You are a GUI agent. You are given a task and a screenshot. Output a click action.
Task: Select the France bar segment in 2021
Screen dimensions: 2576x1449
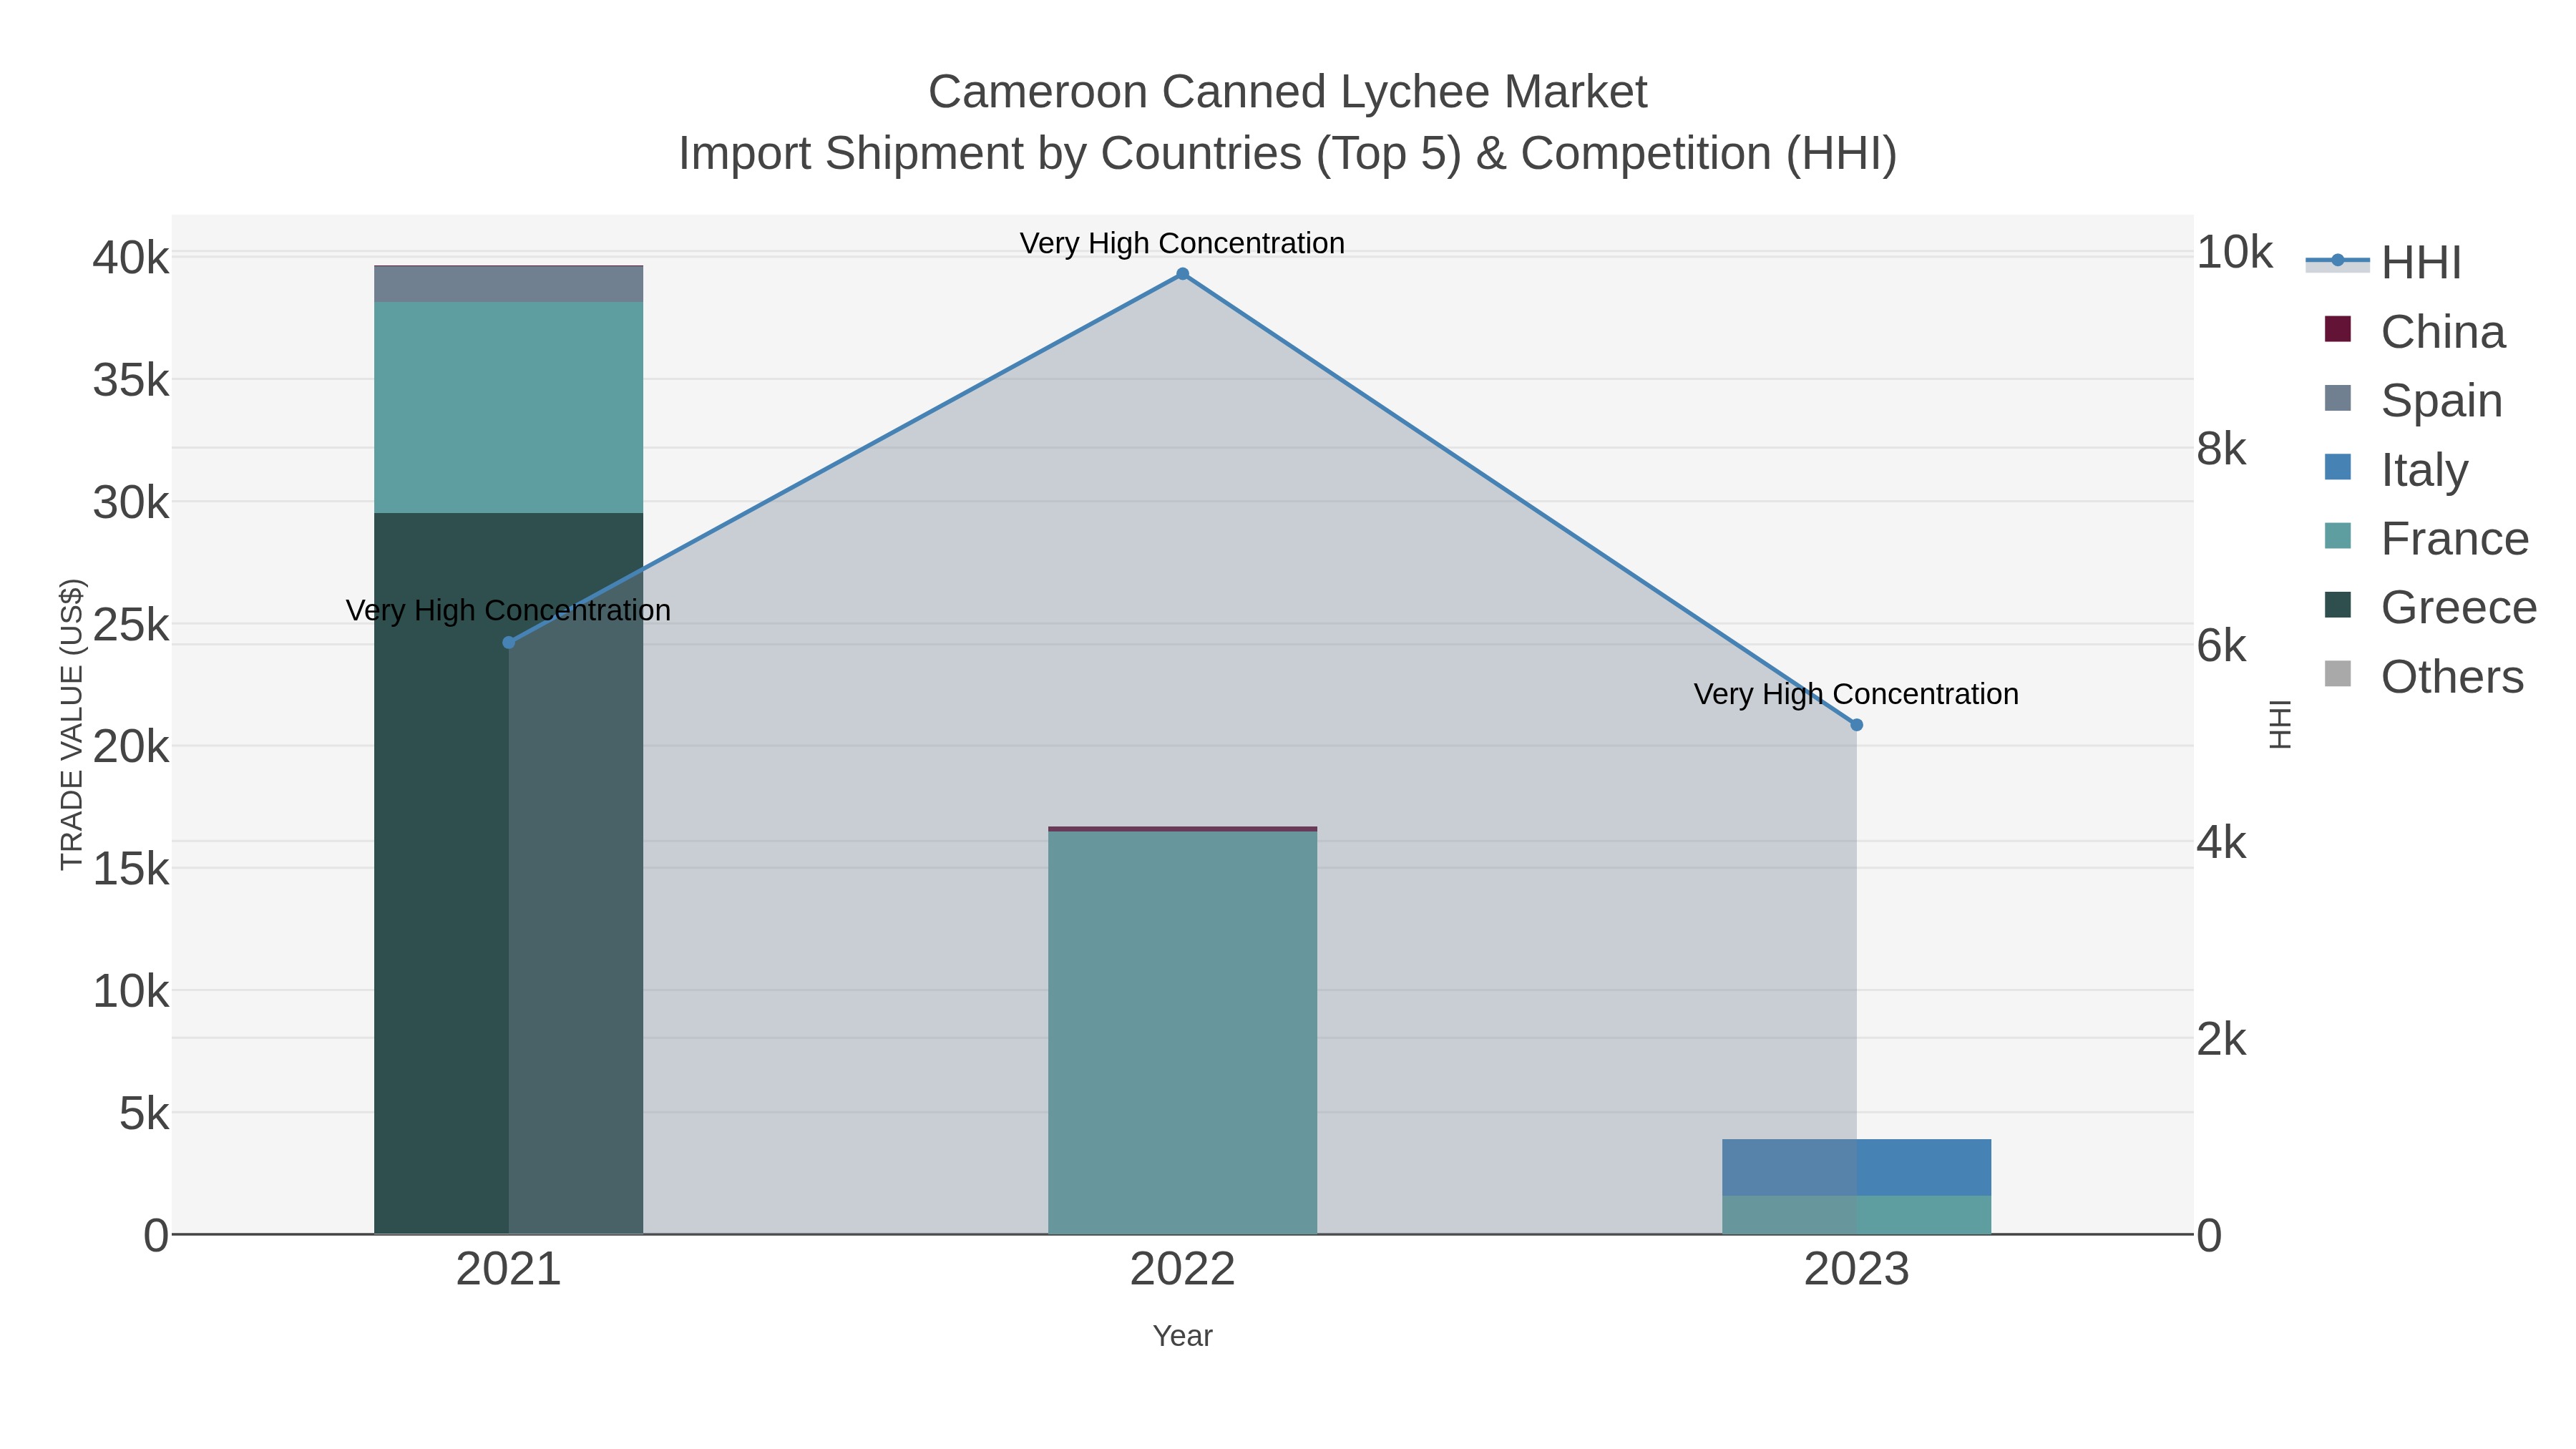pyautogui.click(x=508, y=408)
